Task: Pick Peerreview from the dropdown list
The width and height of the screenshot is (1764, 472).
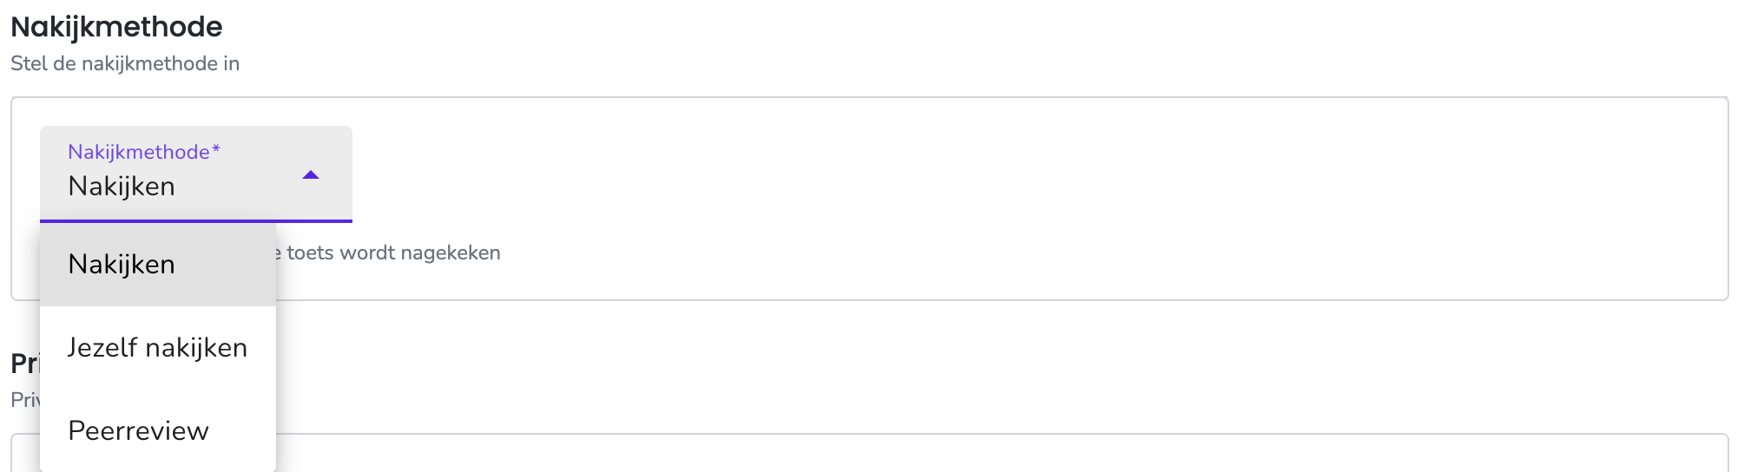Action: pos(158,431)
